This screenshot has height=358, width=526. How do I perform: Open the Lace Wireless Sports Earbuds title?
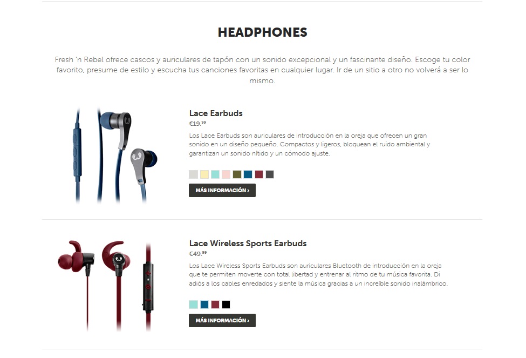(248, 244)
